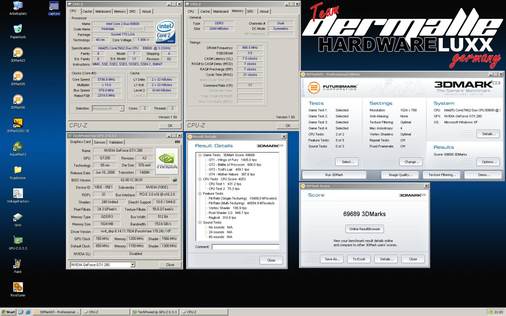Image resolution: width=506 pixels, height=316 pixels.
Task: Open the Sensors tab in GPU-Z
Action: (x=100, y=142)
